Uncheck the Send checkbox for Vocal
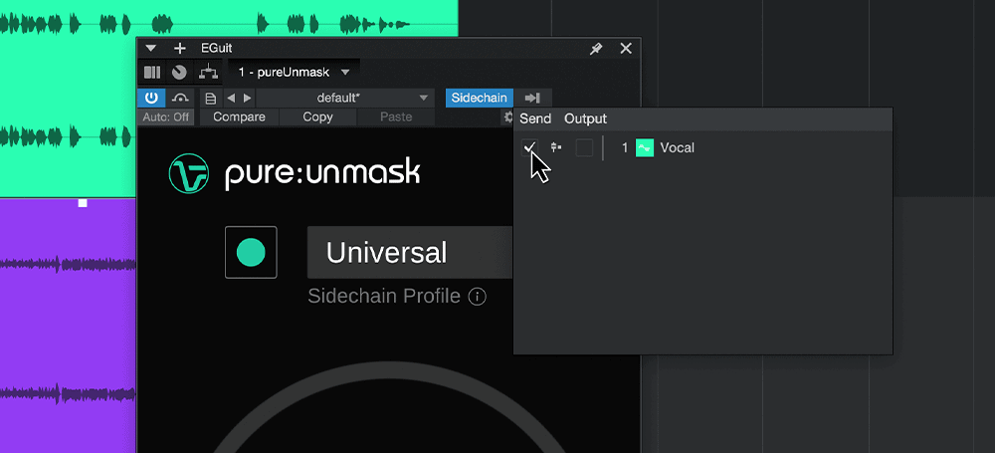 pyautogui.click(x=530, y=148)
